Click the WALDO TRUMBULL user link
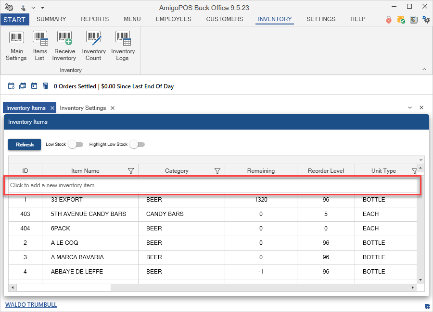Screen dimensions: 433x312 31,305
